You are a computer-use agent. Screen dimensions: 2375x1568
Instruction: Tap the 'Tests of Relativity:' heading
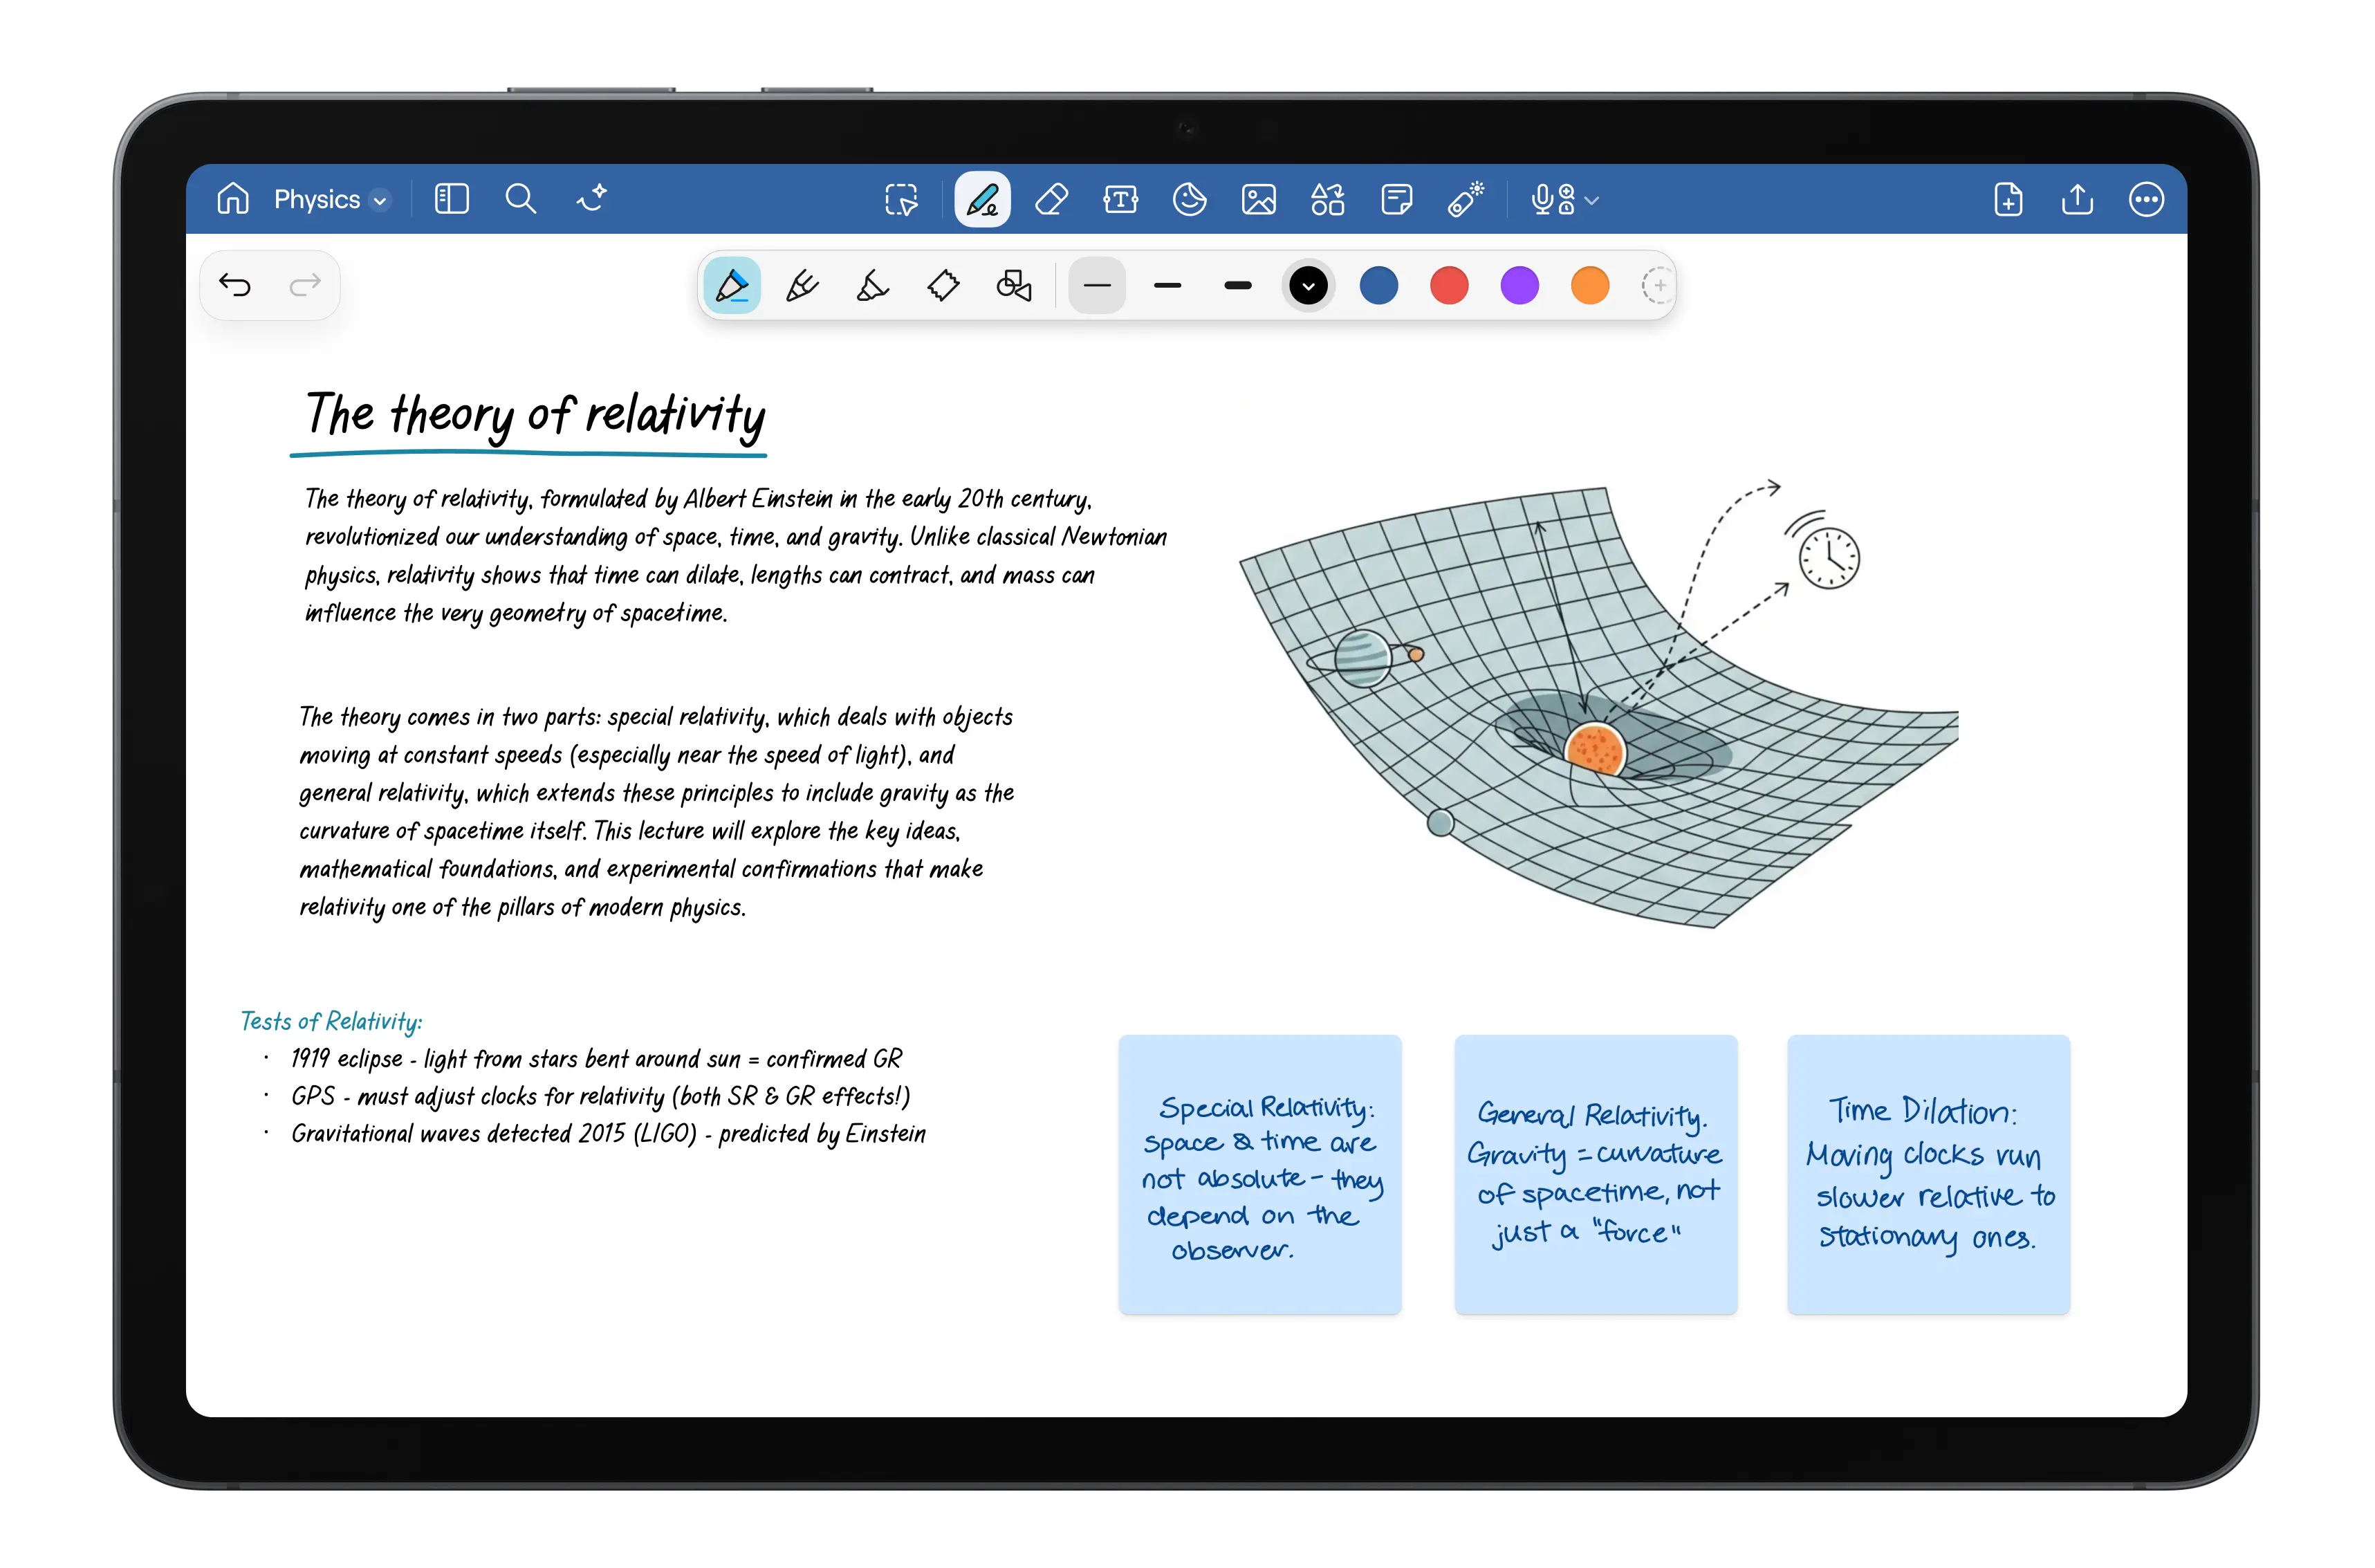[331, 1021]
